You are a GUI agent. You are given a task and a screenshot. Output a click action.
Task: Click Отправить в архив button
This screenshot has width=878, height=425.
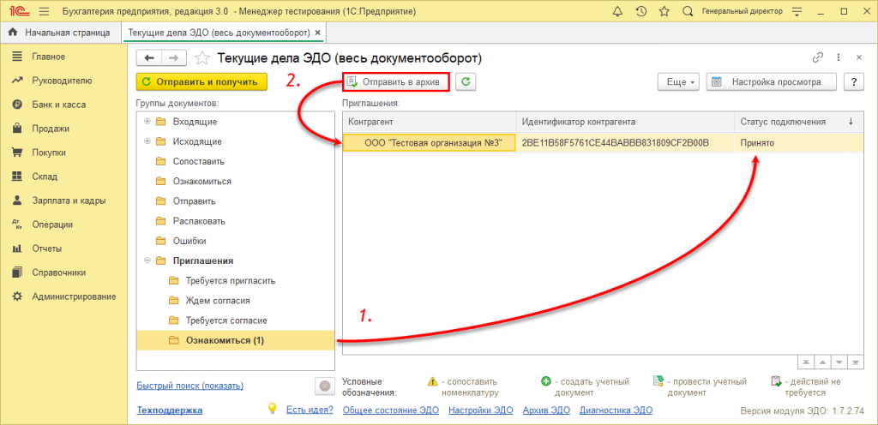(397, 81)
